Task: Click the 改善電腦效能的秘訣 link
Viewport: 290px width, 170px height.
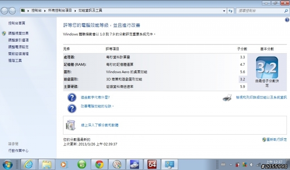Action: click(97, 106)
